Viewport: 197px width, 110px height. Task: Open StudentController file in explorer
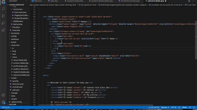(22, 18)
